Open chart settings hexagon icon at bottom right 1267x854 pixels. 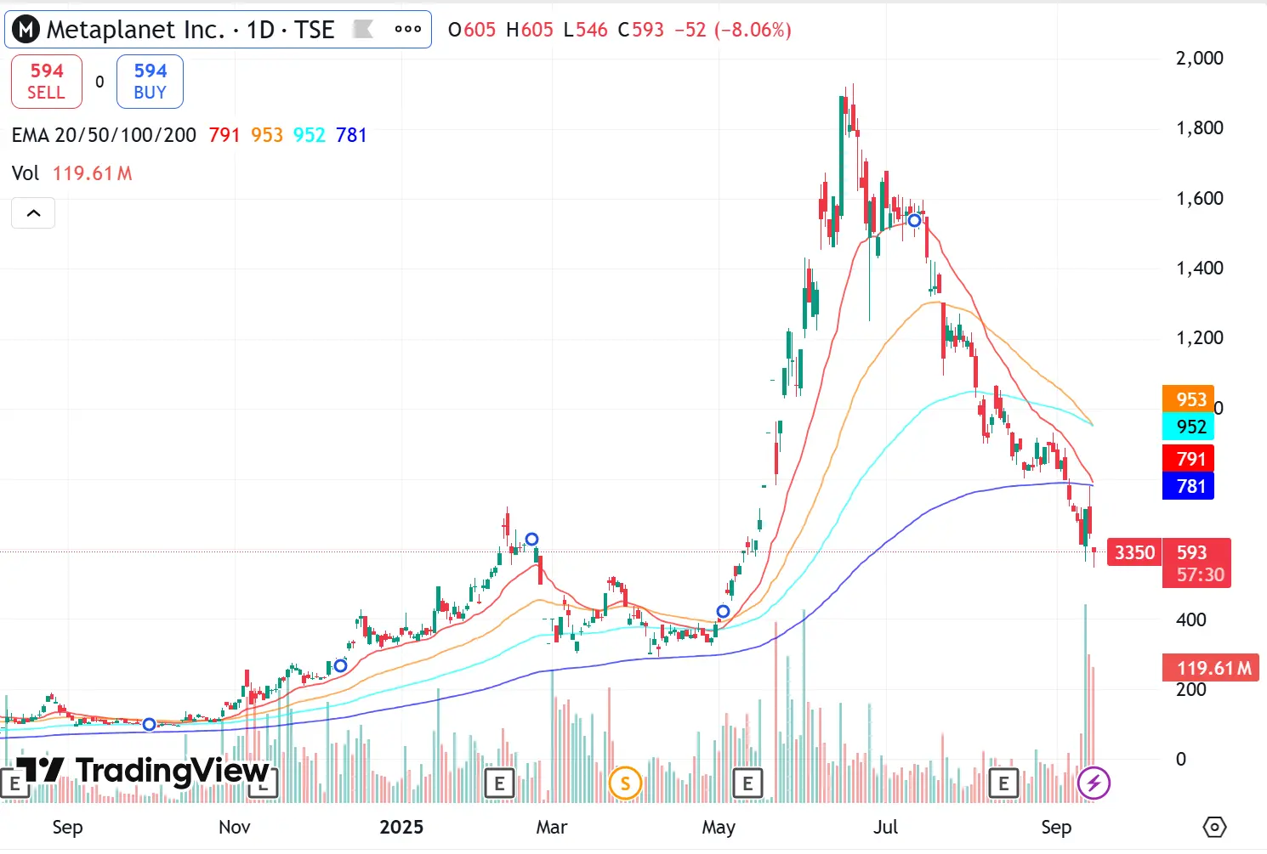1215,827
